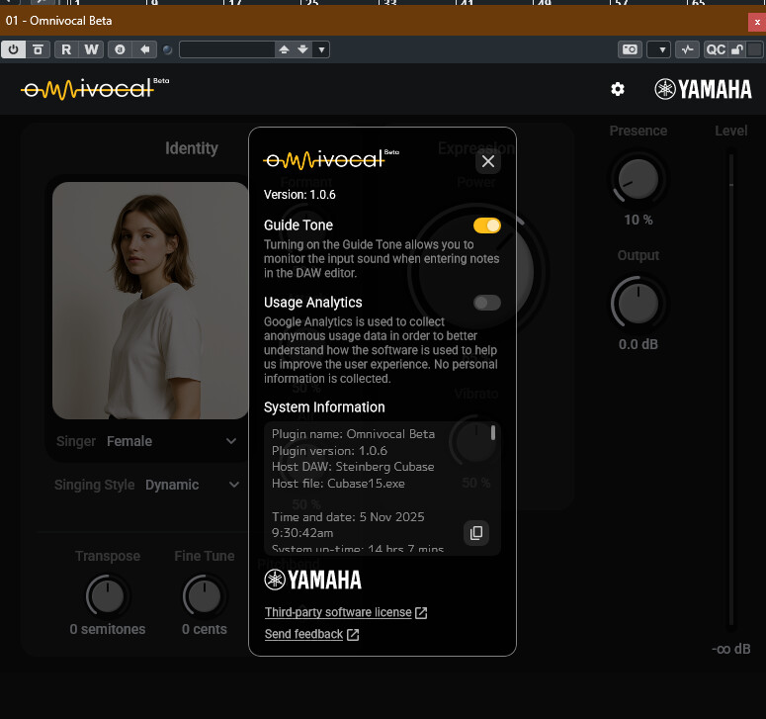766x719 pixels.
Task: Load the previous preset with up arrow
Action: click(285, 49)
